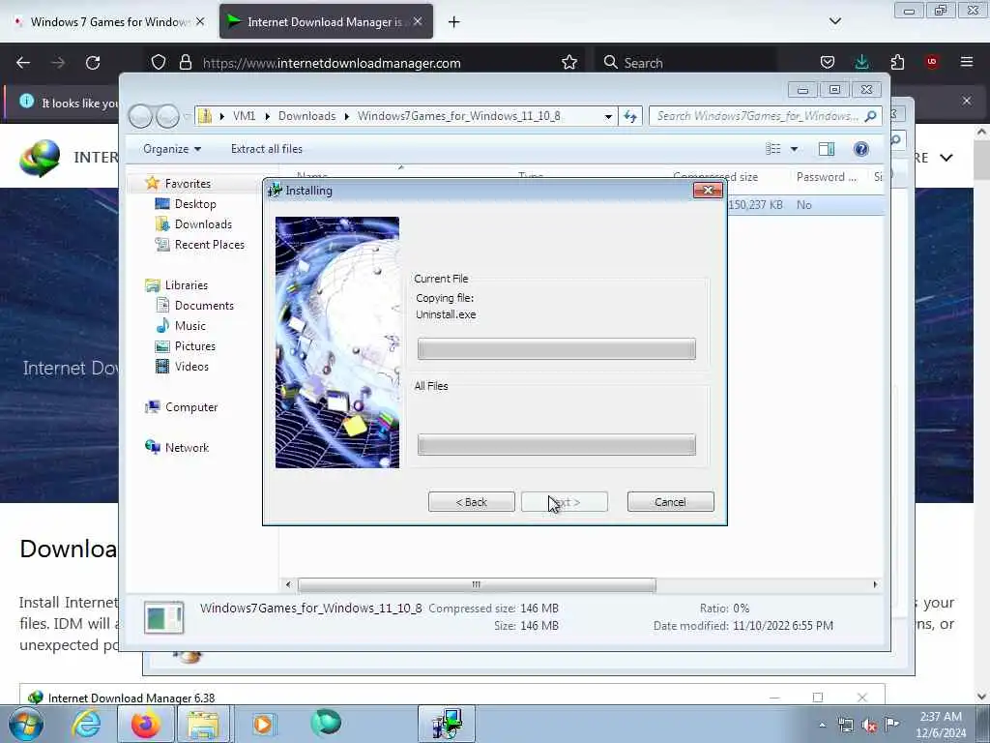Click the Firefox back arrow
990x743 pixels.
23,63
